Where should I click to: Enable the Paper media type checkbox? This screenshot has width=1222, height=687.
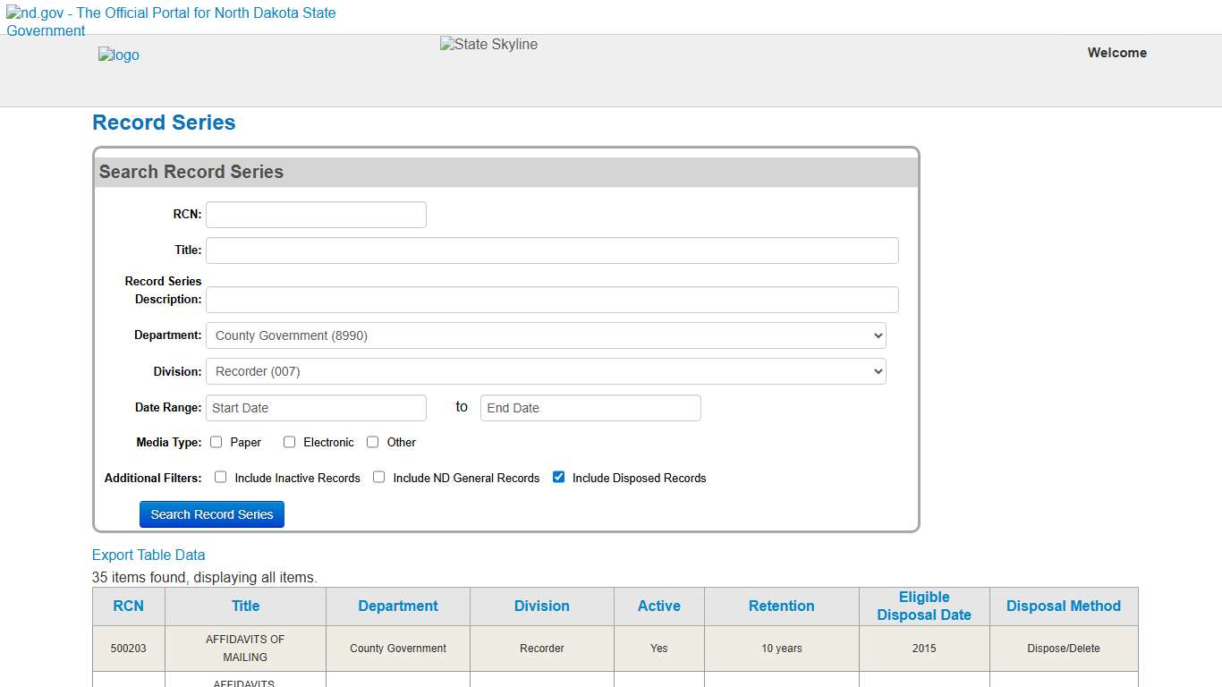216,441
